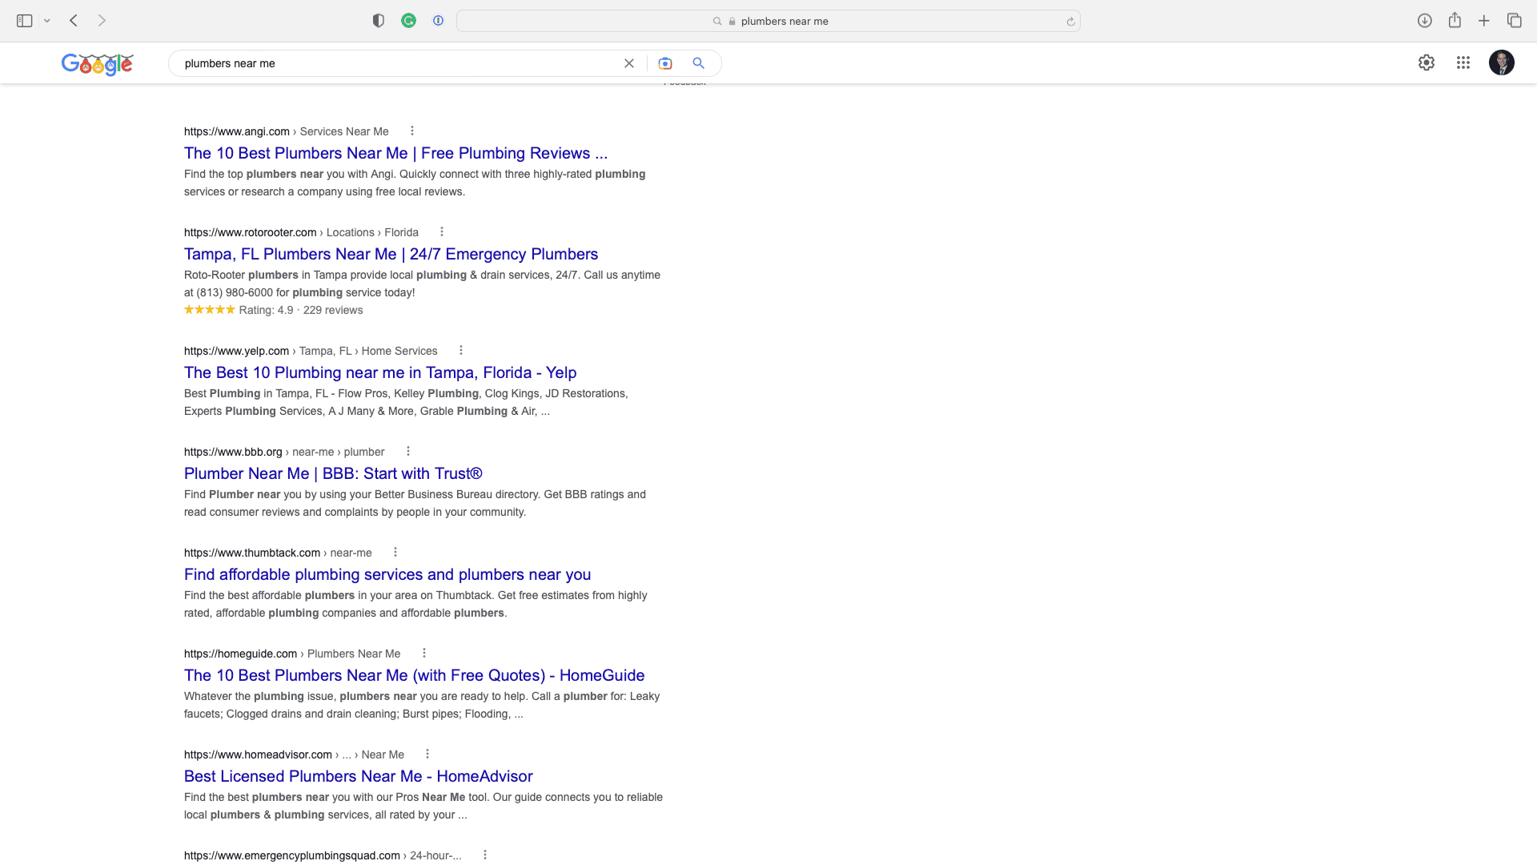Clear the search box text
The height and width of the screenshot is (865, 1537).
pyautogui.click(x=629, y=63)
